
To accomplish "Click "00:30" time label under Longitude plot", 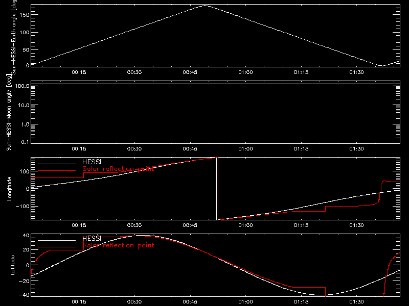I will tap(134, 225).
